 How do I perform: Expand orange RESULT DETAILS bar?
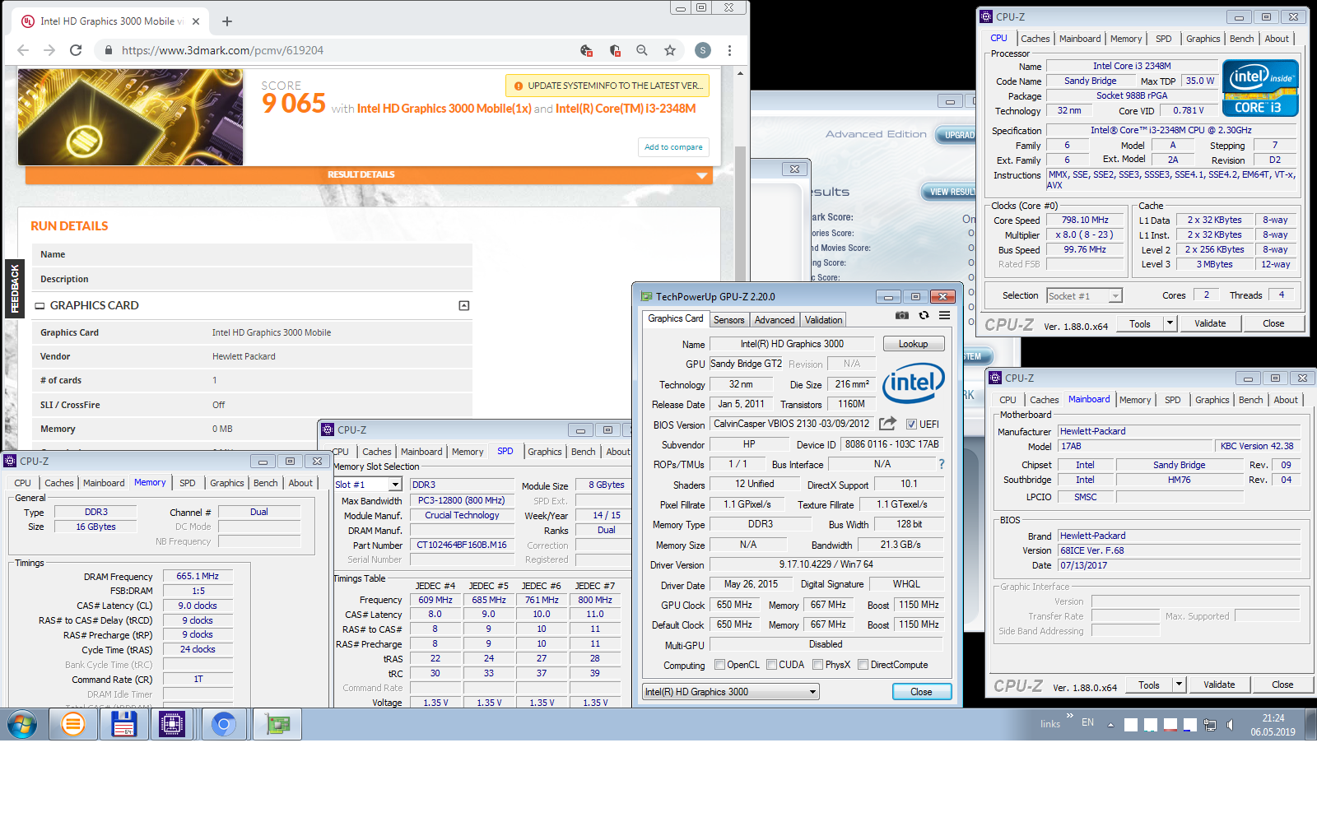pos(367,175)
